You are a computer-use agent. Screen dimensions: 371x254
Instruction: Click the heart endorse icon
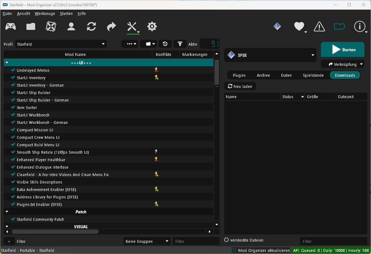(299, 26)
